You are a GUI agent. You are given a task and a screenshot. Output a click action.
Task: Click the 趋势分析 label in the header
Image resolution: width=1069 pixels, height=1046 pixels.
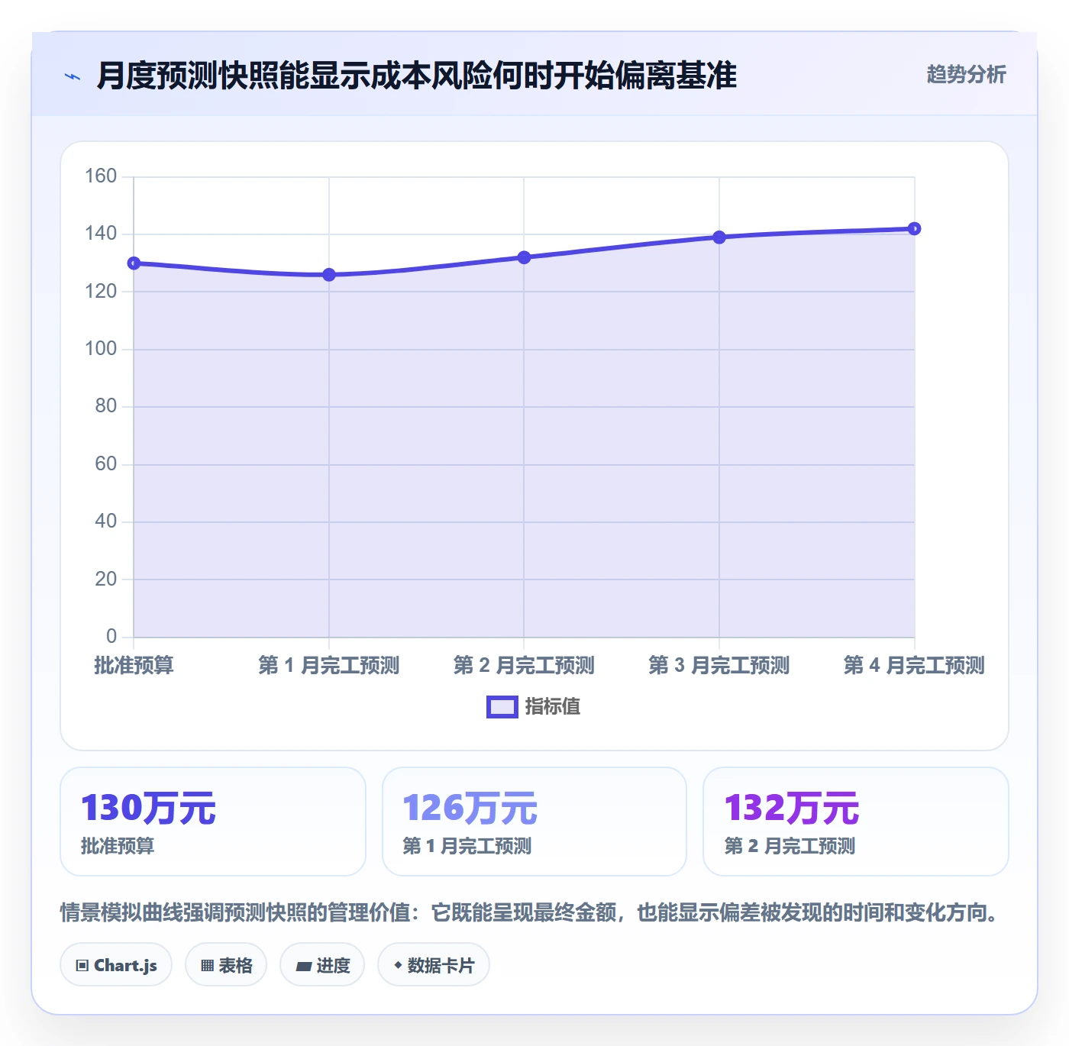click(966, 75)
